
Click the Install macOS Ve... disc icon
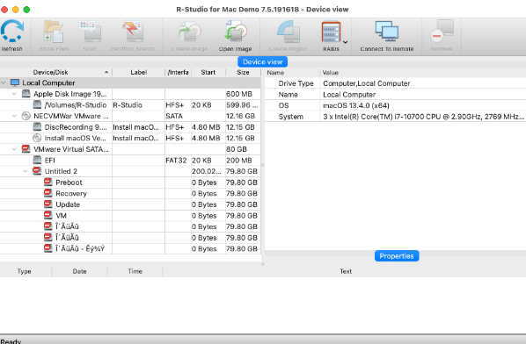pos(37,138)
